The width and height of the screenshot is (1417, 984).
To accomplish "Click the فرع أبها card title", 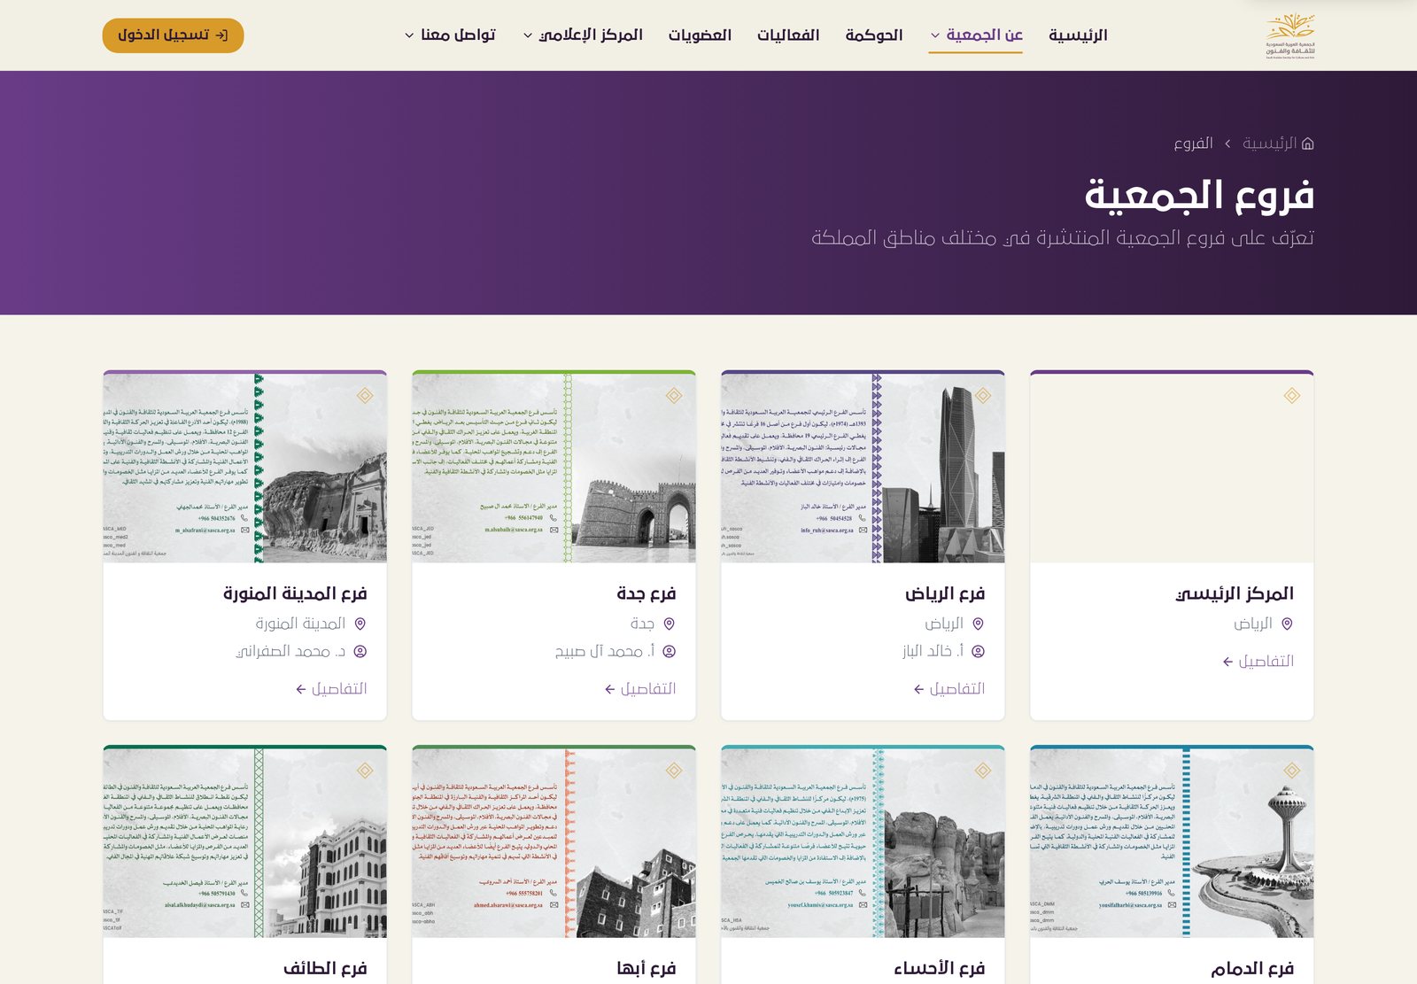I will tap(647, 968).
